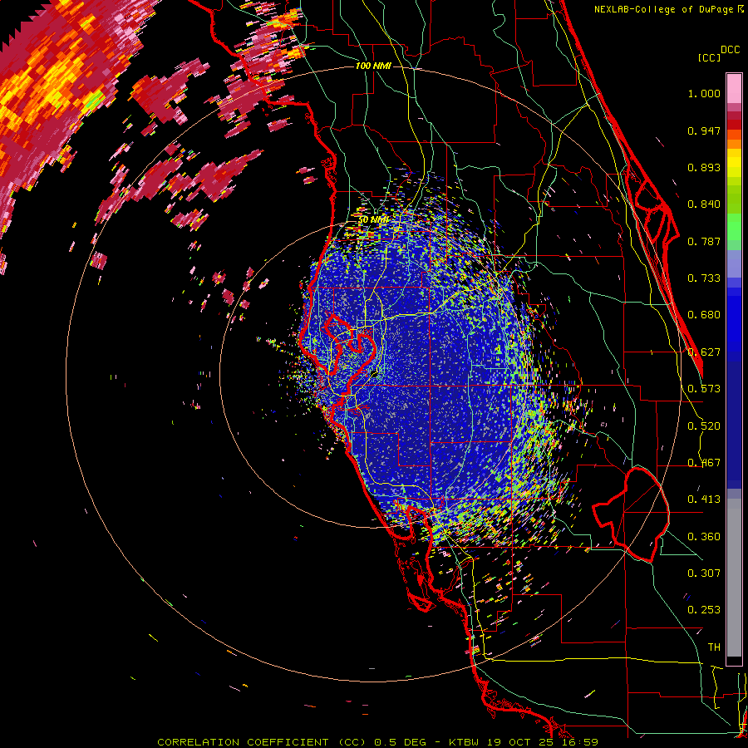Screen dimensions: 748x748
Task: Click the 0.307 legend value
Action: (704, 573)
